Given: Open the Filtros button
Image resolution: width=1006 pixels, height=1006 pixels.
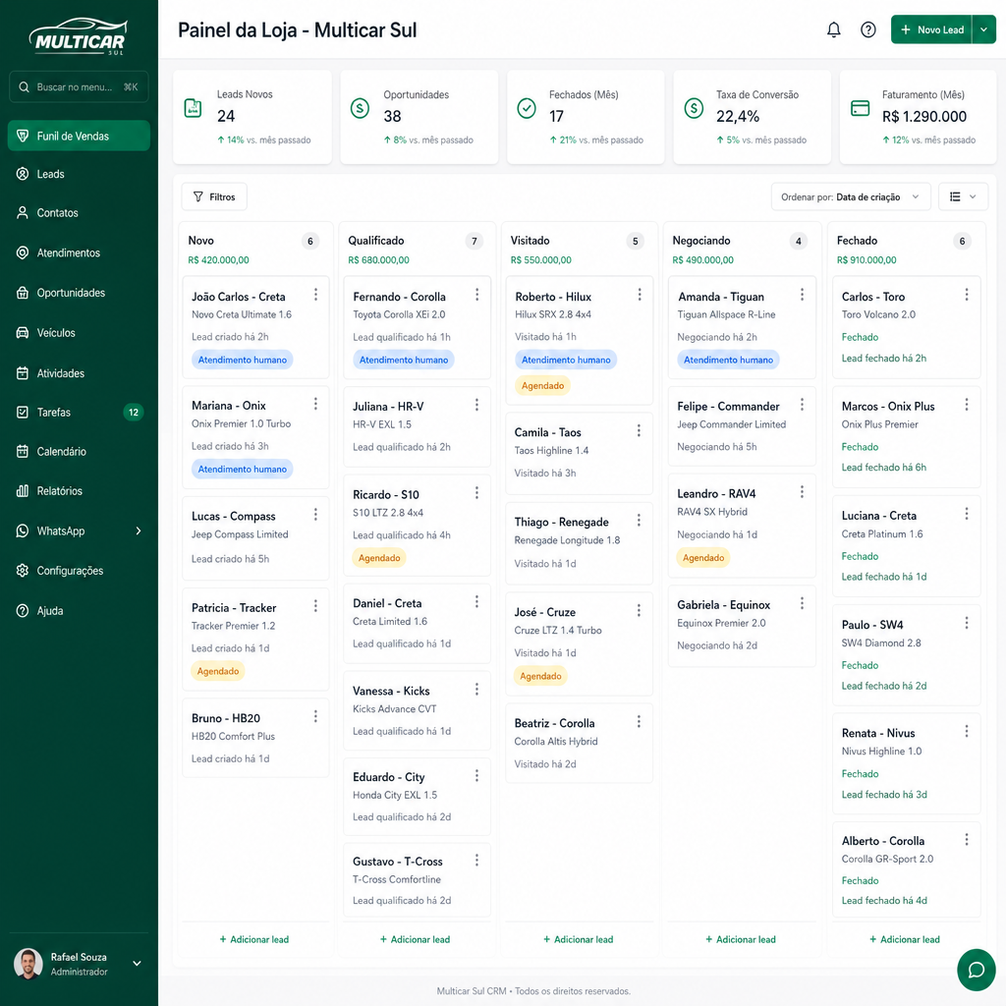Looking at the screenshot, I should (214, 196).
